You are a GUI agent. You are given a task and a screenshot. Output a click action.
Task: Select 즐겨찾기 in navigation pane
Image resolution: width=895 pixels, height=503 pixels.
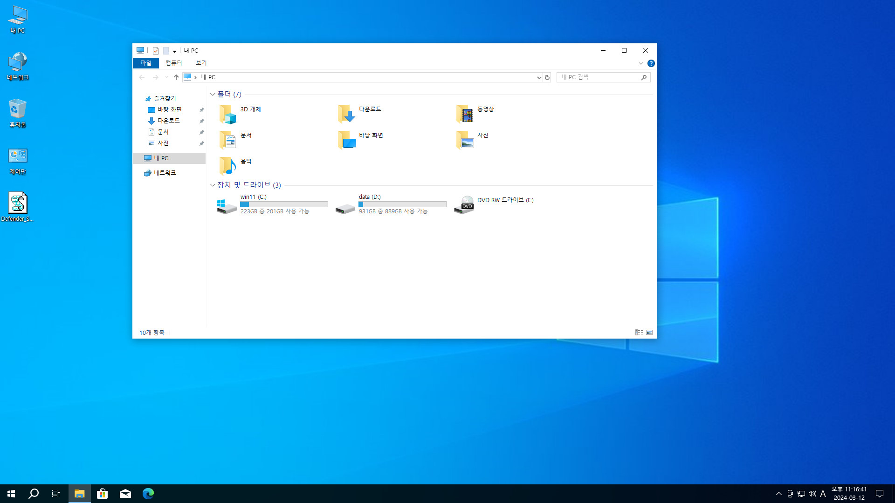point(160,99)
